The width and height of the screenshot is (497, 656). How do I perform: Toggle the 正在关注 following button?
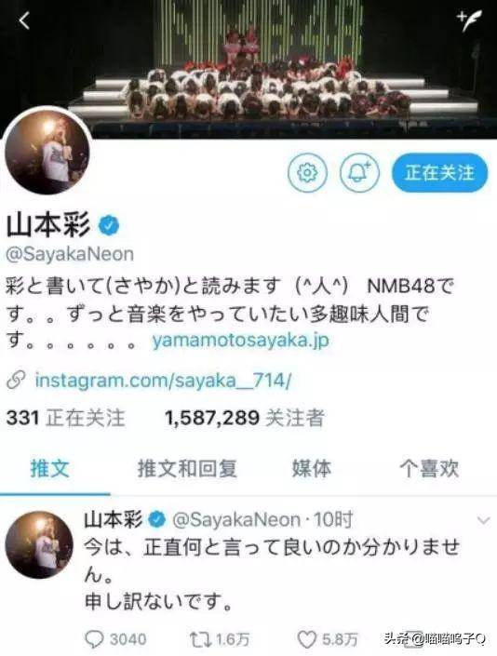point(439,173)
